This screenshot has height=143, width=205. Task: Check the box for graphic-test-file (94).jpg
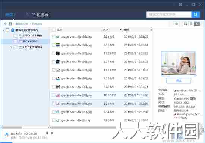[x=53, y=78]
